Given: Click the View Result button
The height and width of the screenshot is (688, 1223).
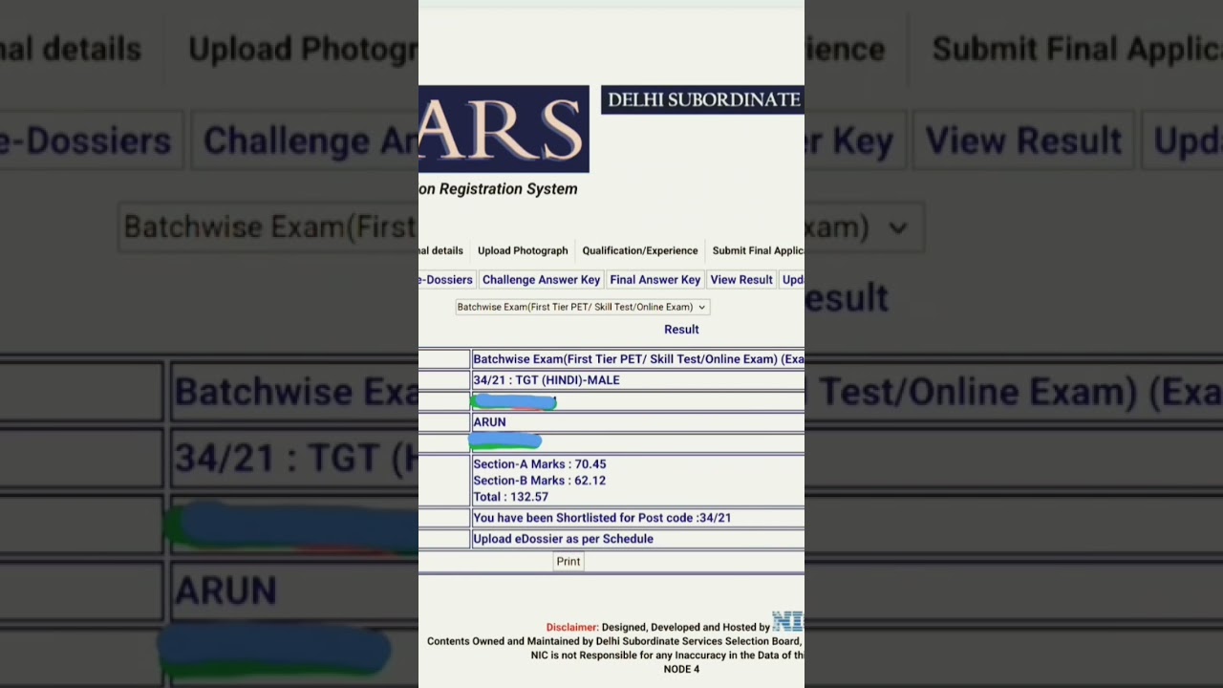Looking at the screenshot, I should pos(741,280).
